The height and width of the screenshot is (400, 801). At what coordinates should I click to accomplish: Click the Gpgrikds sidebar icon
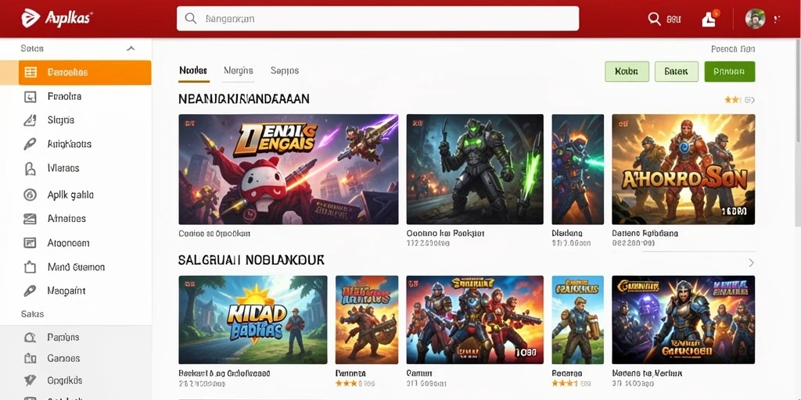(31, 380)
